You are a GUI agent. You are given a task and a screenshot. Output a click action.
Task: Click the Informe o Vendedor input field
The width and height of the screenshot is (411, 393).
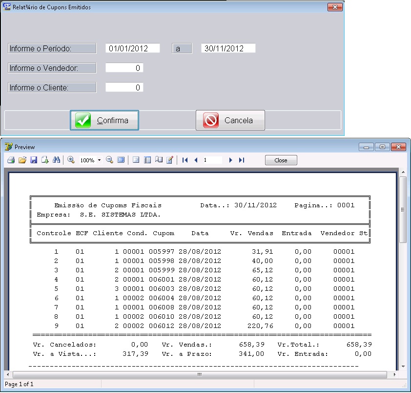pyautogui.click(x=124, y=68)
